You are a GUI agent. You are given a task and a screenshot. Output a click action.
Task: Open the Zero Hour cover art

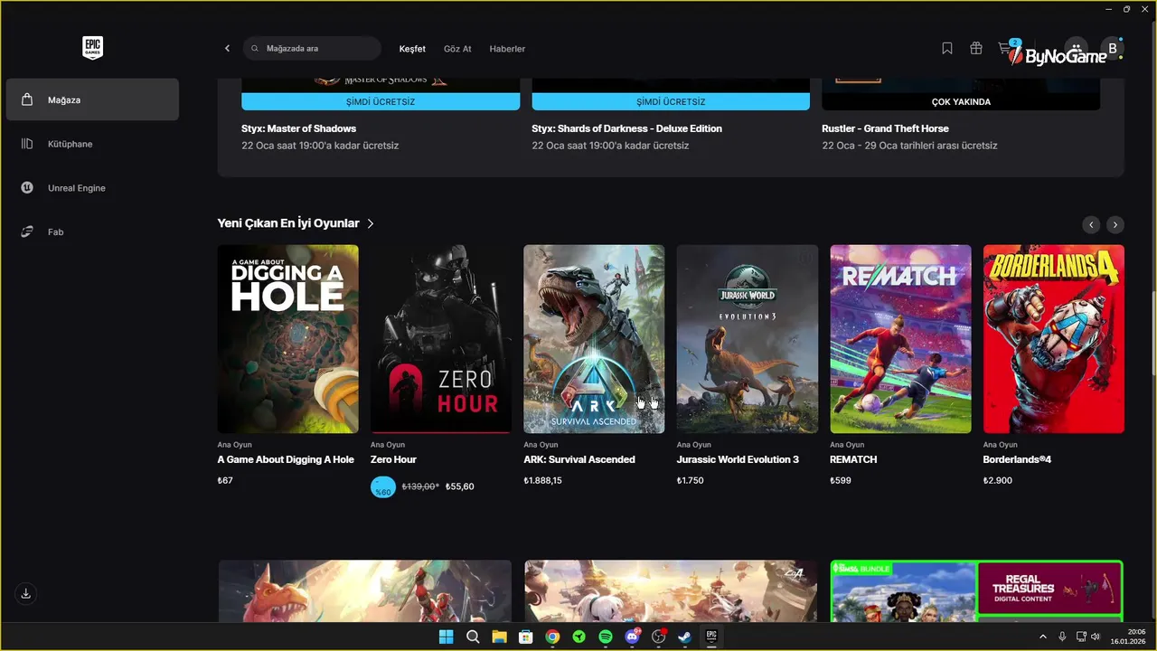pyautogui.click(x=441, y=339)
